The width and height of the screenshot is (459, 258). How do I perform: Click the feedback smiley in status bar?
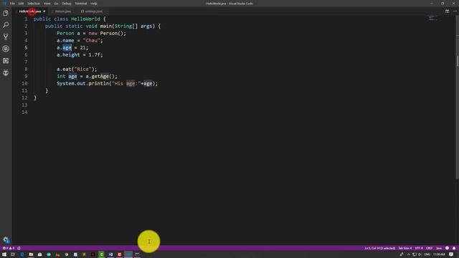(x=447, y=248)
